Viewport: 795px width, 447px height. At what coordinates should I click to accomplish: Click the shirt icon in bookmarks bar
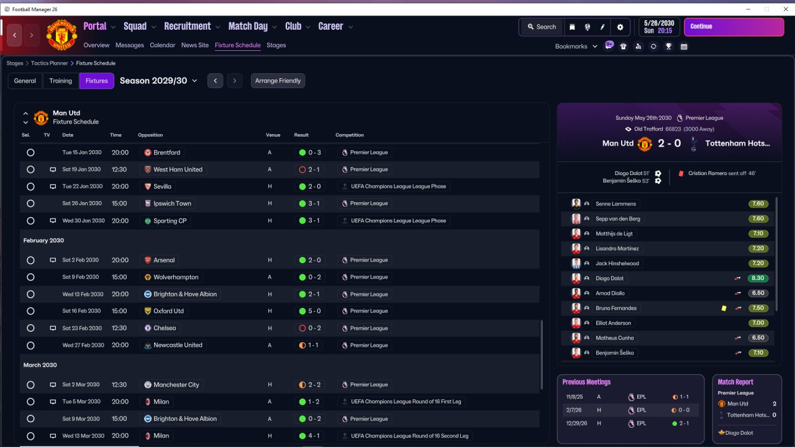click(x=624, y=46)
